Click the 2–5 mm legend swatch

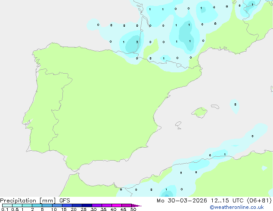point(37,205)
